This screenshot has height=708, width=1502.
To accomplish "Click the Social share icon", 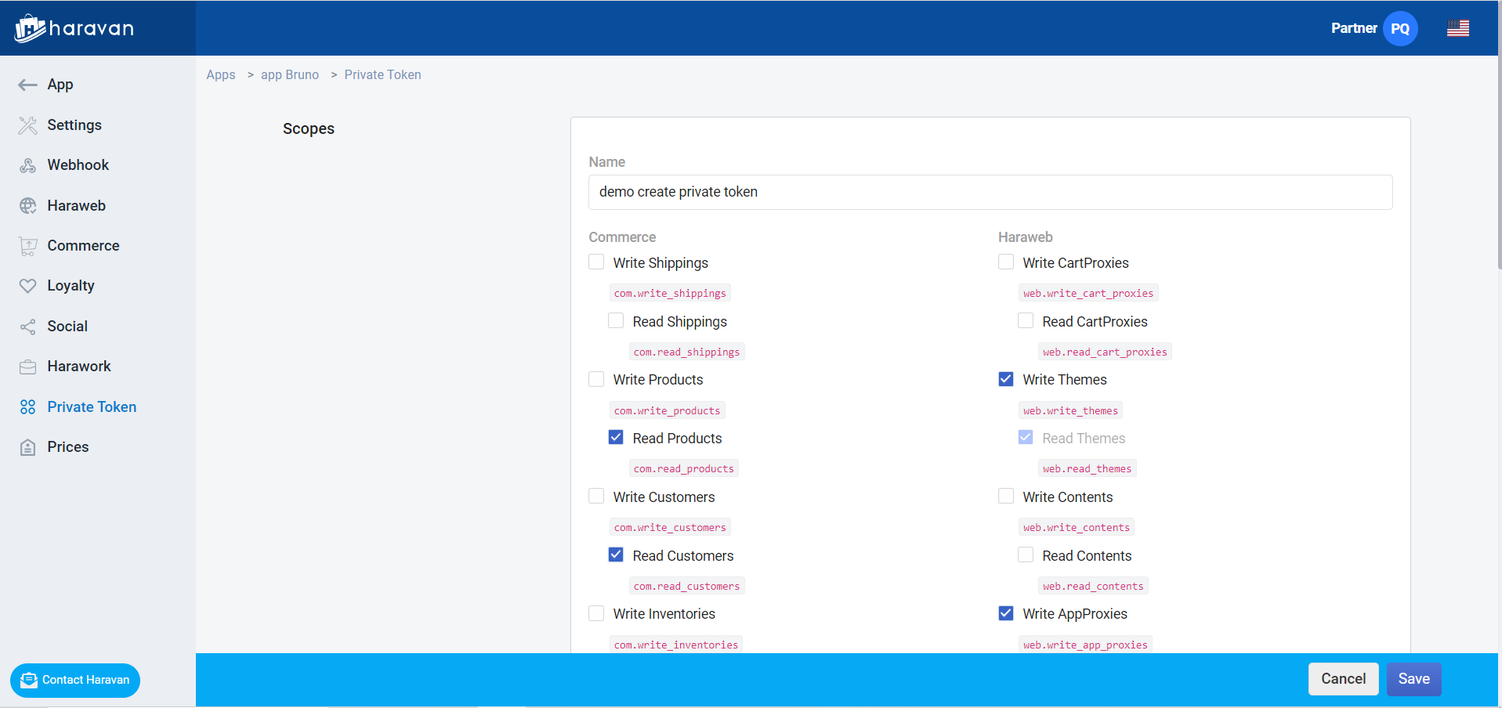I will [x=27, y=327].
